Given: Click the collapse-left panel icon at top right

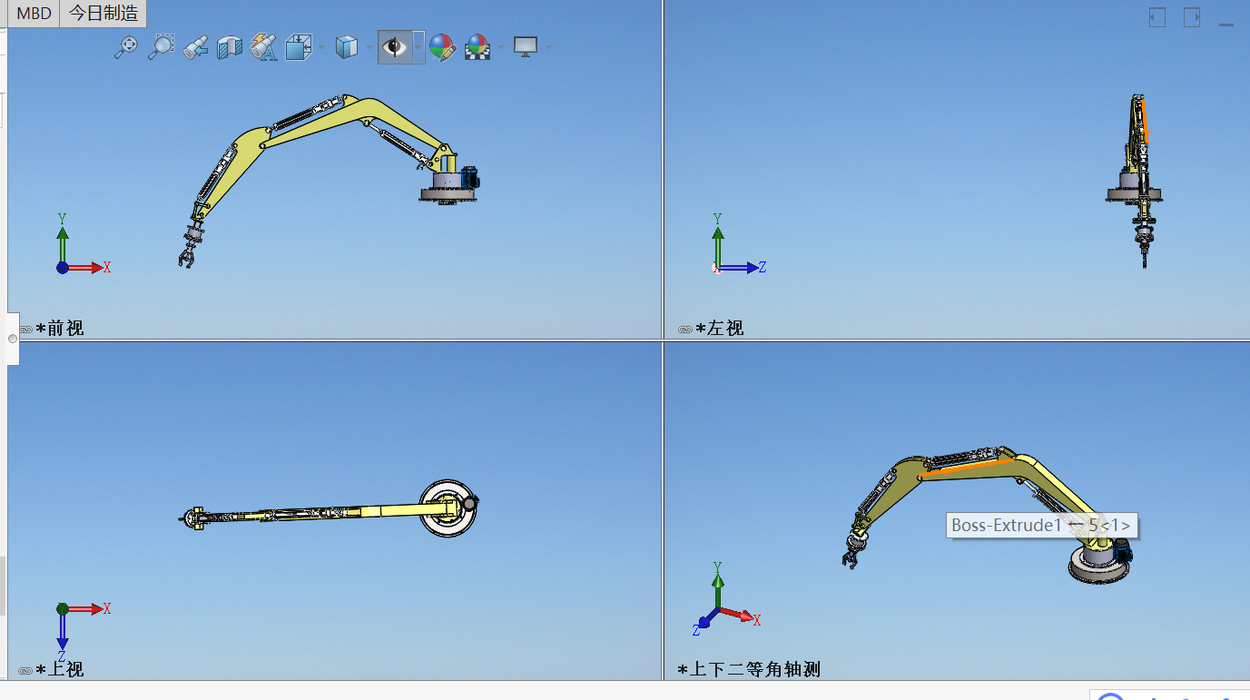Looking at the screenshot, I should (1157, 17).
